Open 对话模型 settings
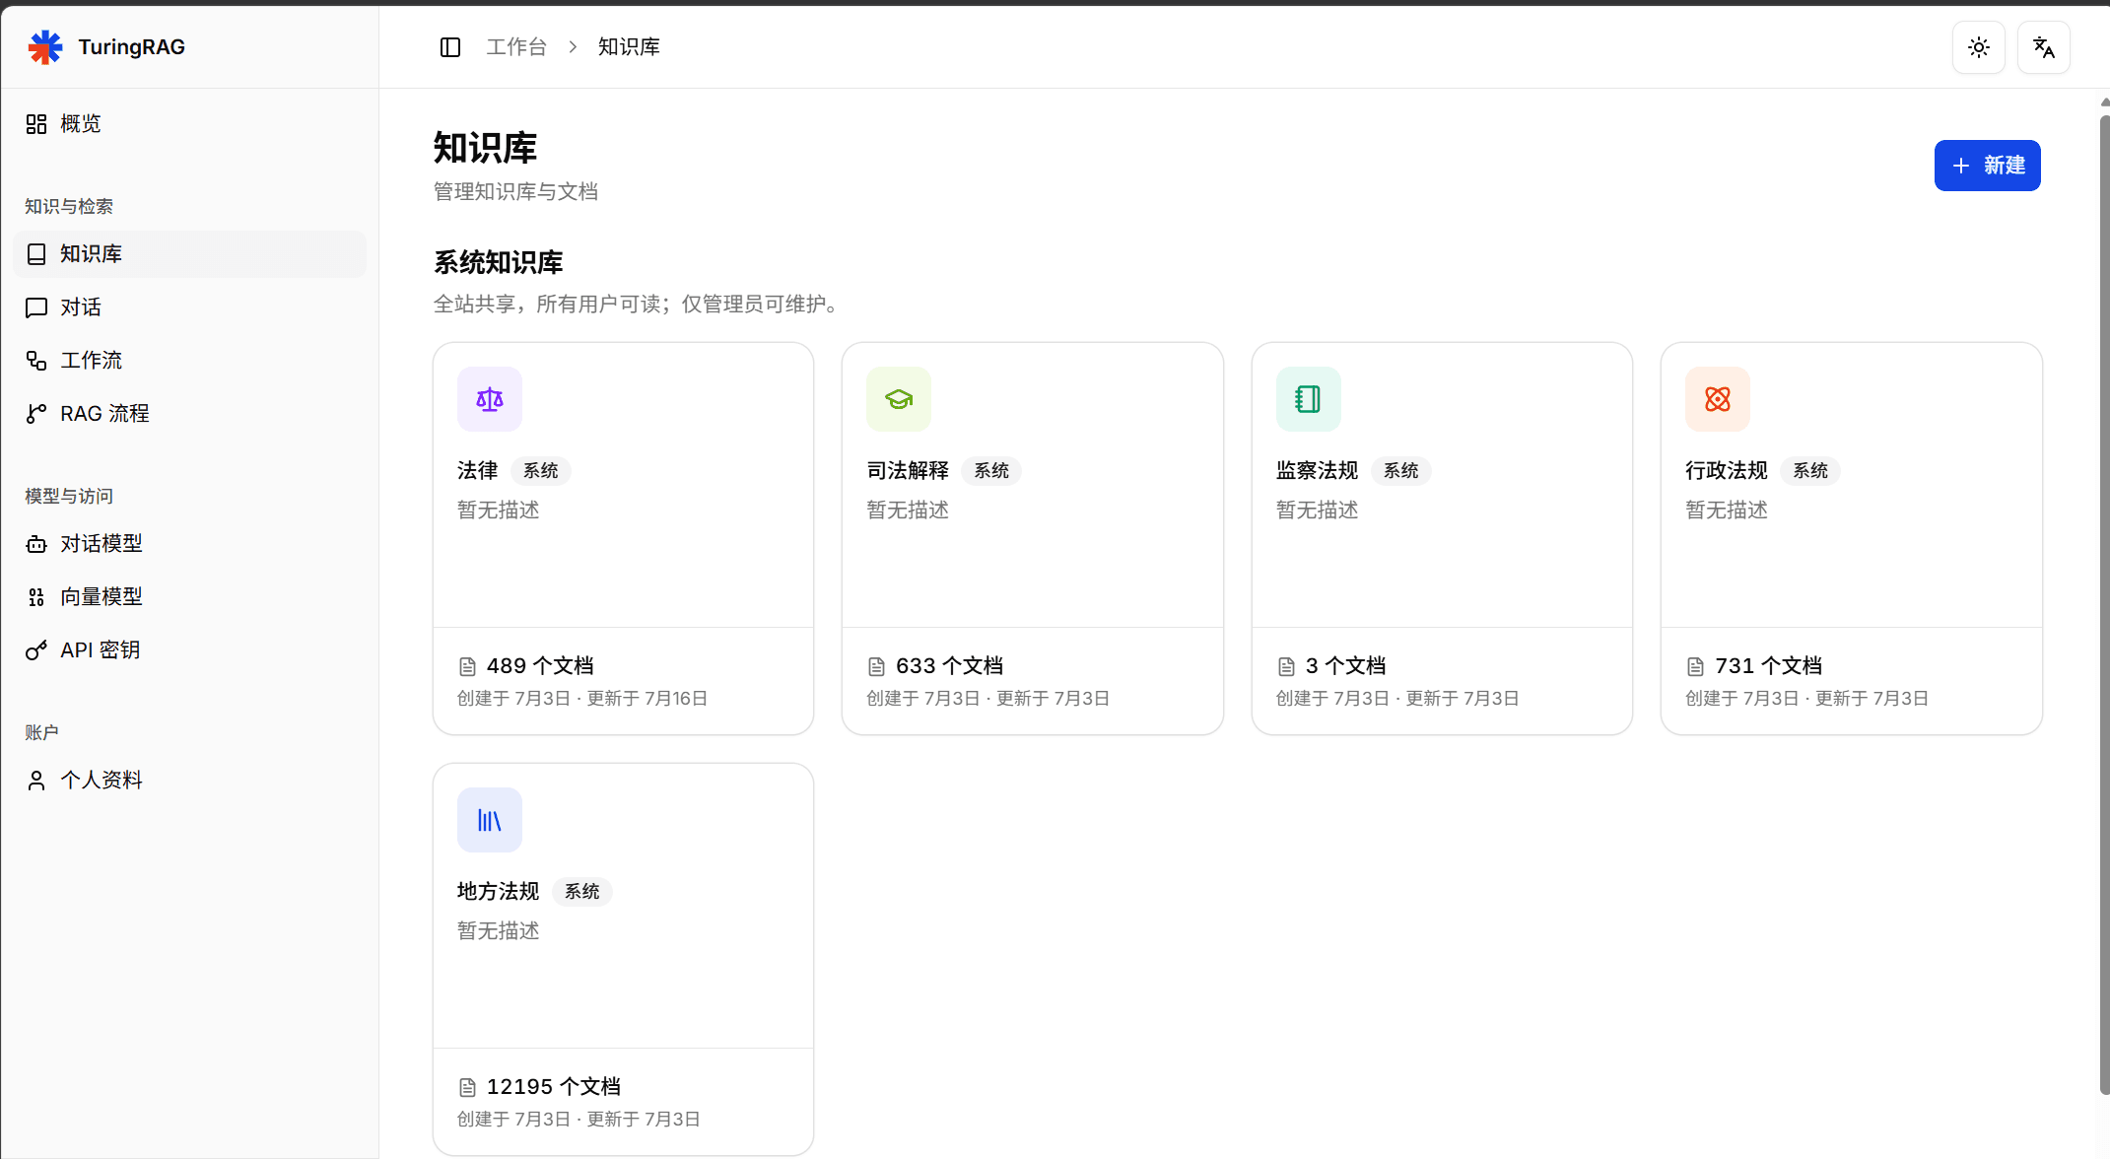2110x1159 pixels. 189,544
